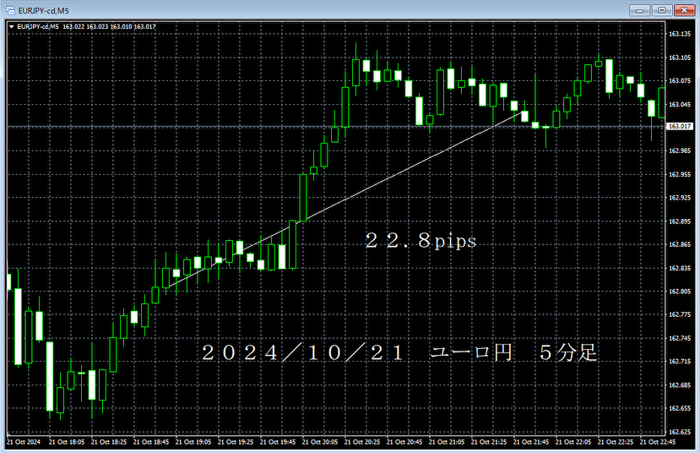Click the EURJPY-cd,M5 chart window icon

(x=10, y=10)
